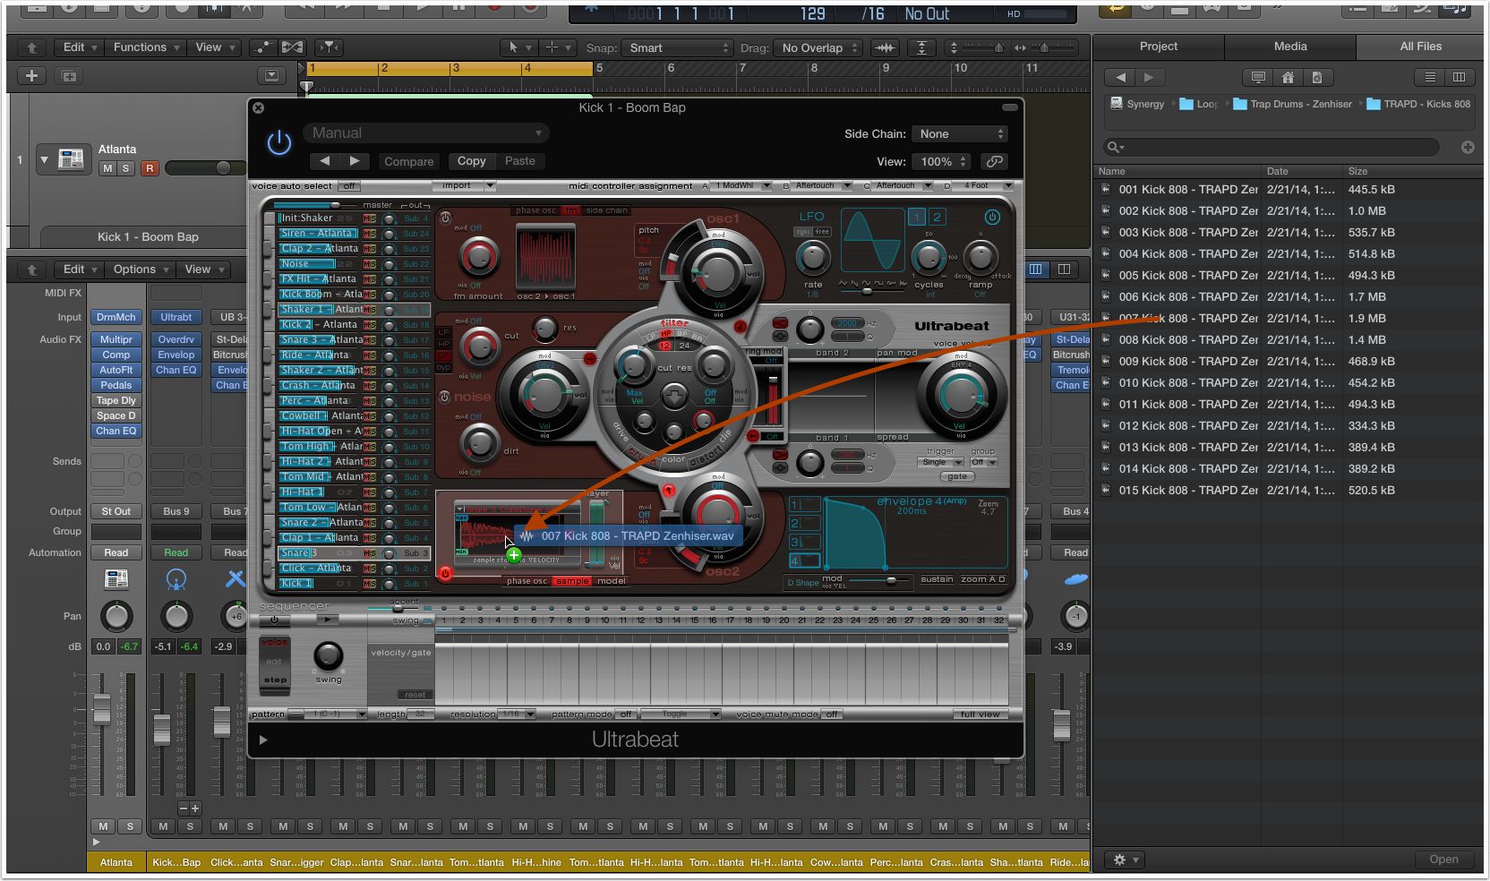
Task: Open the Side Chain None dropdown
Action: click(959, 133)
